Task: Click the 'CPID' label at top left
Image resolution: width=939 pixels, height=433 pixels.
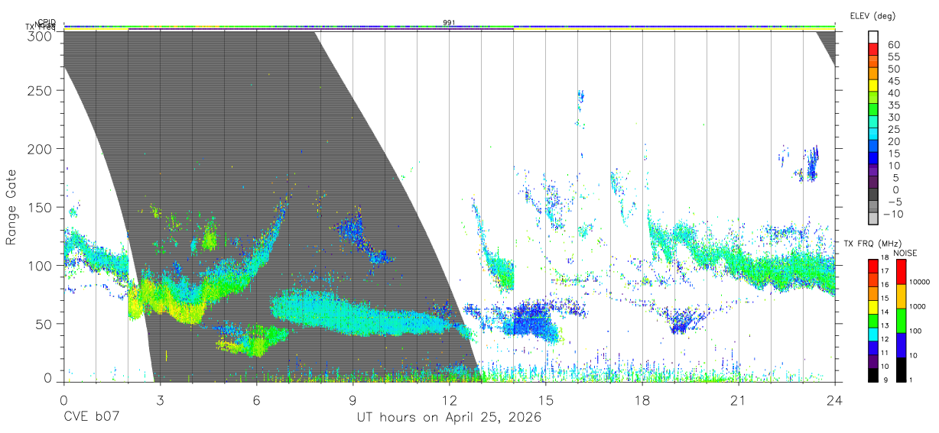Action: 47,23
